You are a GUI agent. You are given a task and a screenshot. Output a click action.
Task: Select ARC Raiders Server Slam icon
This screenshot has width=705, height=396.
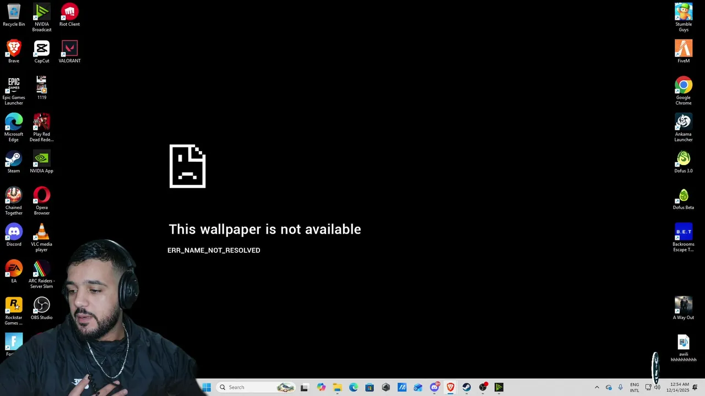pos(42,274)
